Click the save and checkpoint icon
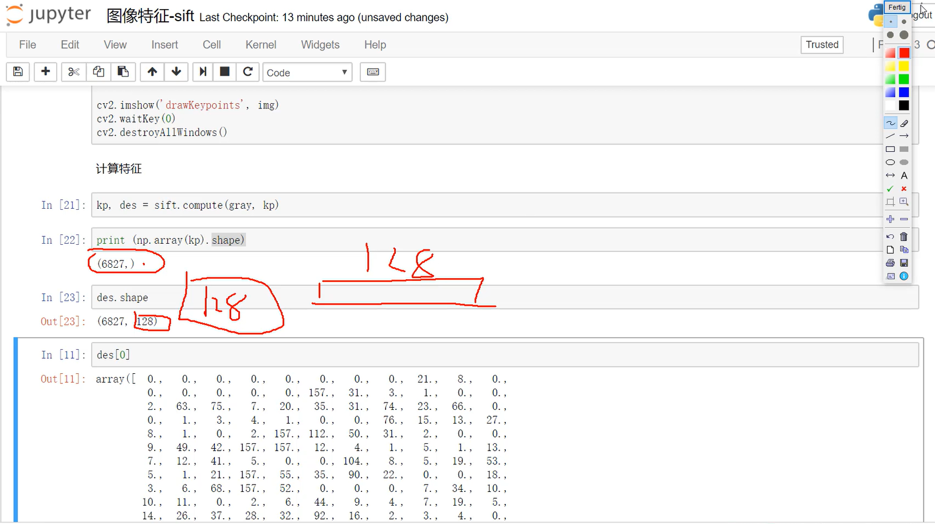 coord(18,72)
